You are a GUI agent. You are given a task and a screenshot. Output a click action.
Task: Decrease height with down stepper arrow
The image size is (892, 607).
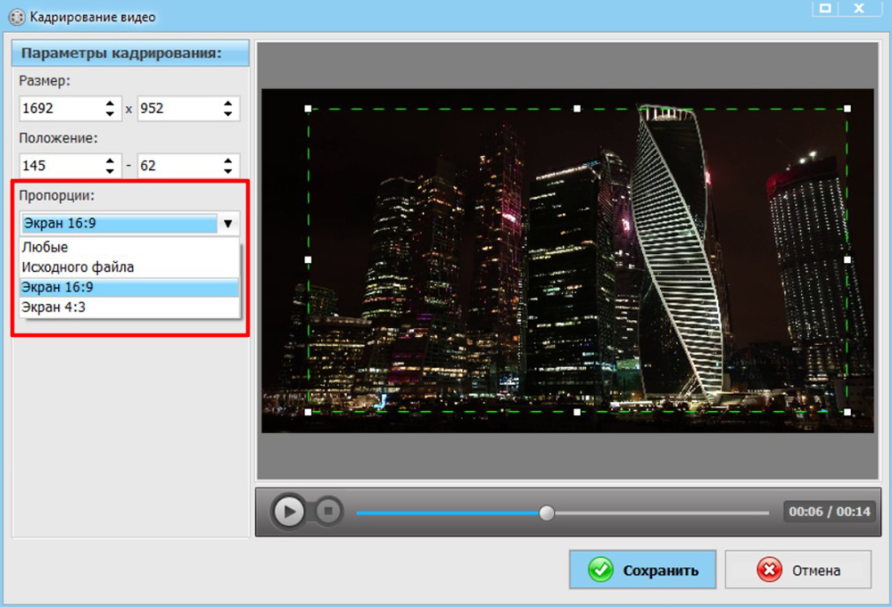coord(227,115)
